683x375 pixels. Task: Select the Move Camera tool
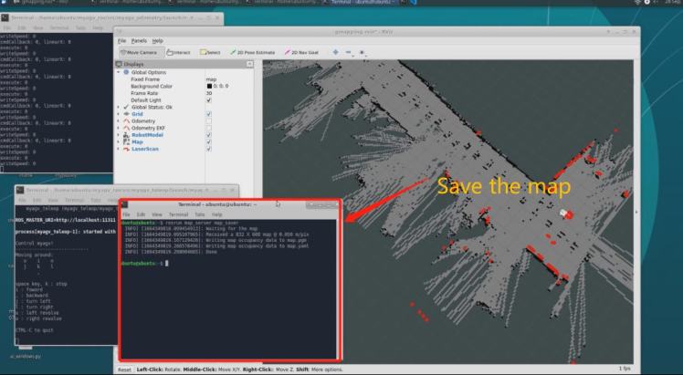coord(142,52)
